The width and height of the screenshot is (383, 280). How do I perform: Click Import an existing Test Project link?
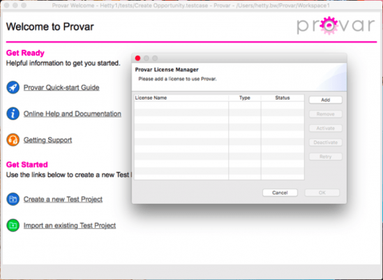tap(70, 226)
